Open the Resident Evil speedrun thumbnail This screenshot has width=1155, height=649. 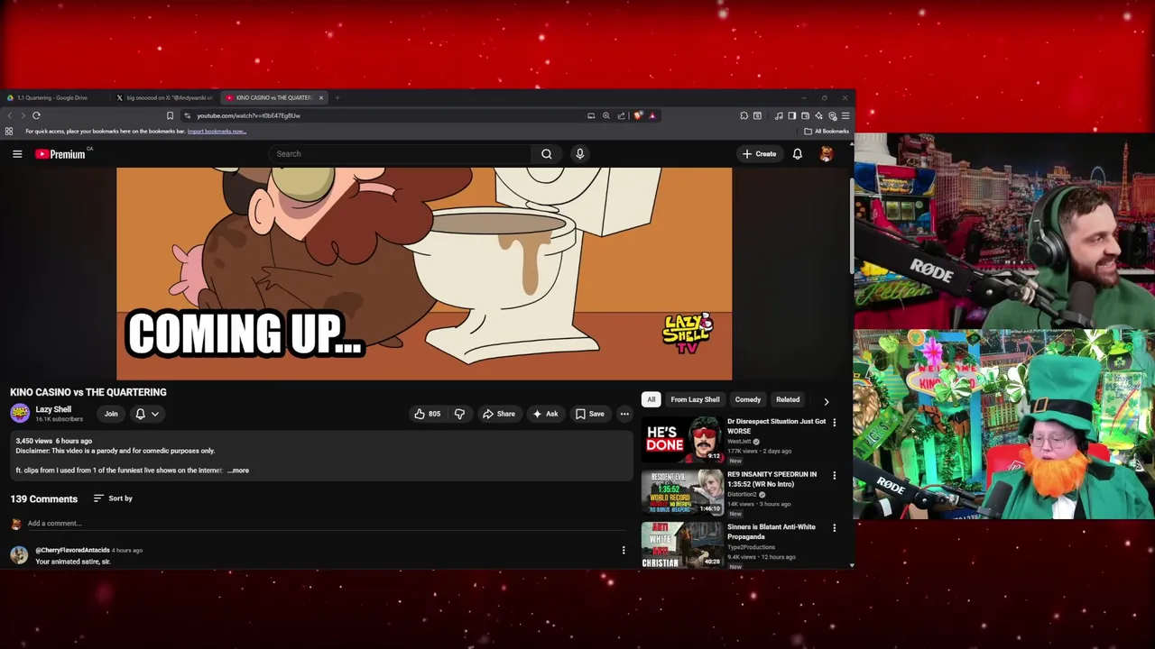682,492
